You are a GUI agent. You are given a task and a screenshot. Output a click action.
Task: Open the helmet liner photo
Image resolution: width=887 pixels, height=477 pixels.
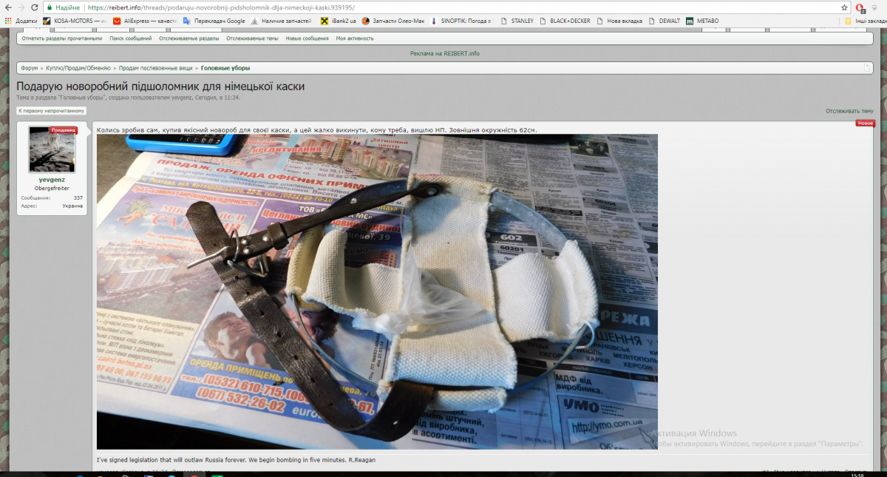[377, 291]
